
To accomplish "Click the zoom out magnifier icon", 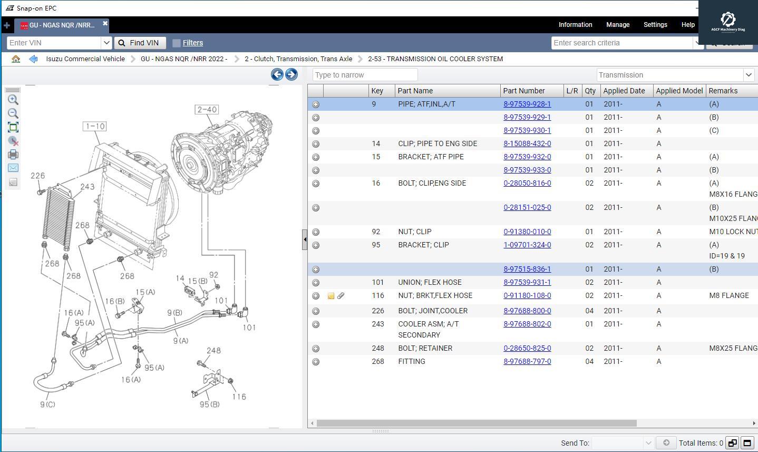I will point(13,113).
